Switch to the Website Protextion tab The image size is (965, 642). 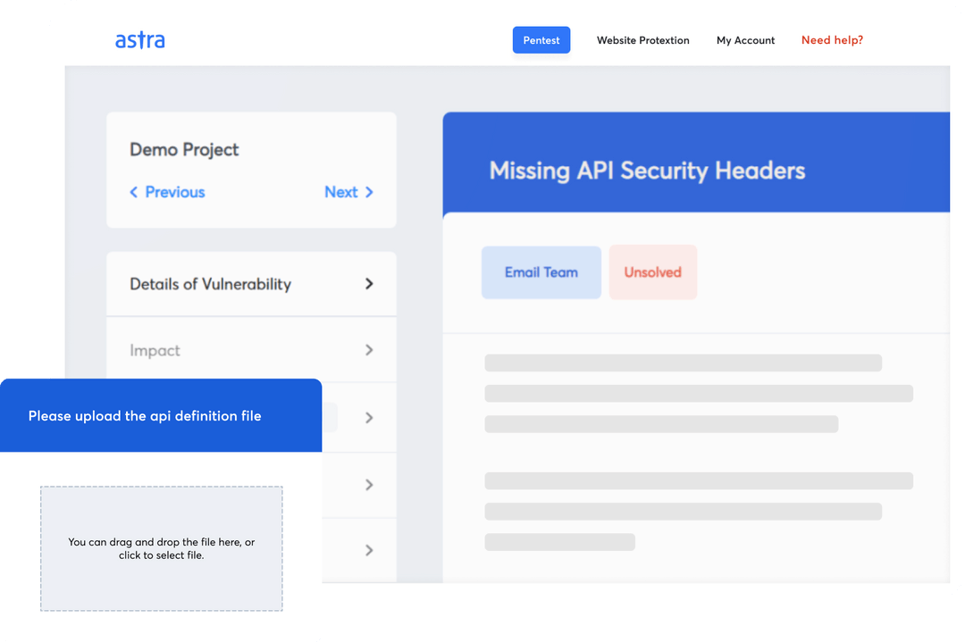pos(642,40)
